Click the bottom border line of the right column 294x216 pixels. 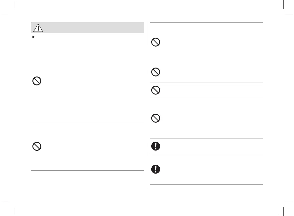tap(206, 185)
